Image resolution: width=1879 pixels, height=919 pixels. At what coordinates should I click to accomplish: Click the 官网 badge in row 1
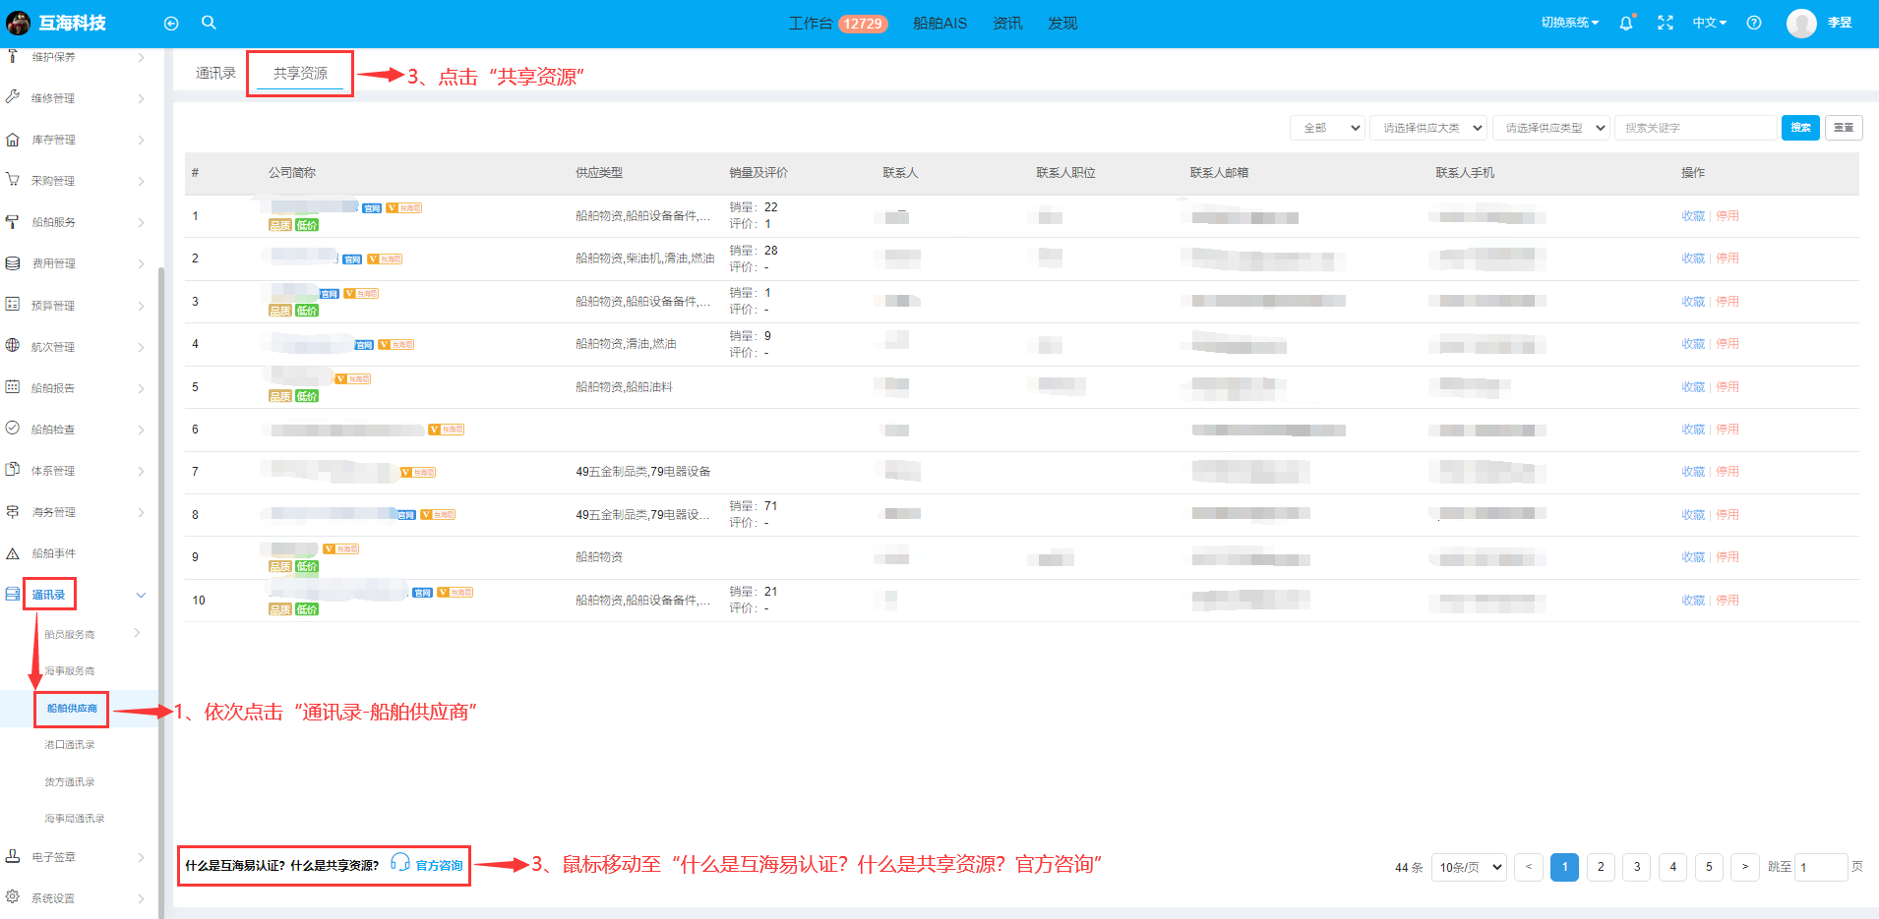[x=372, y=208]
